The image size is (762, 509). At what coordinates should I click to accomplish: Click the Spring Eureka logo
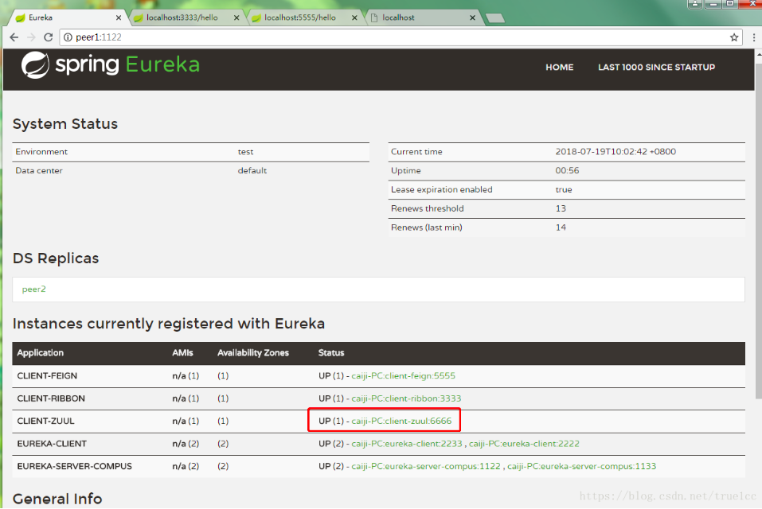pos(111,64)
